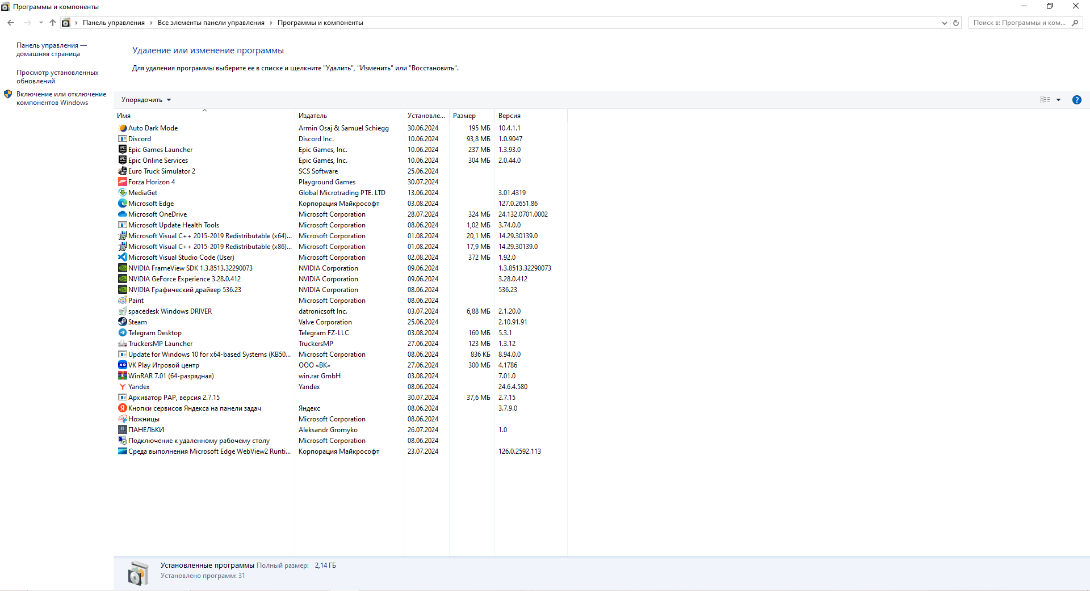This screenshot has height=591, width=1090.
Task: Open Просмотр установленных обновлений link
Action: click(57, 77)
